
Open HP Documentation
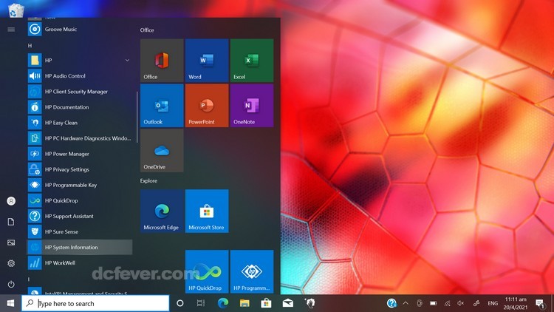(x=80, y=107)
